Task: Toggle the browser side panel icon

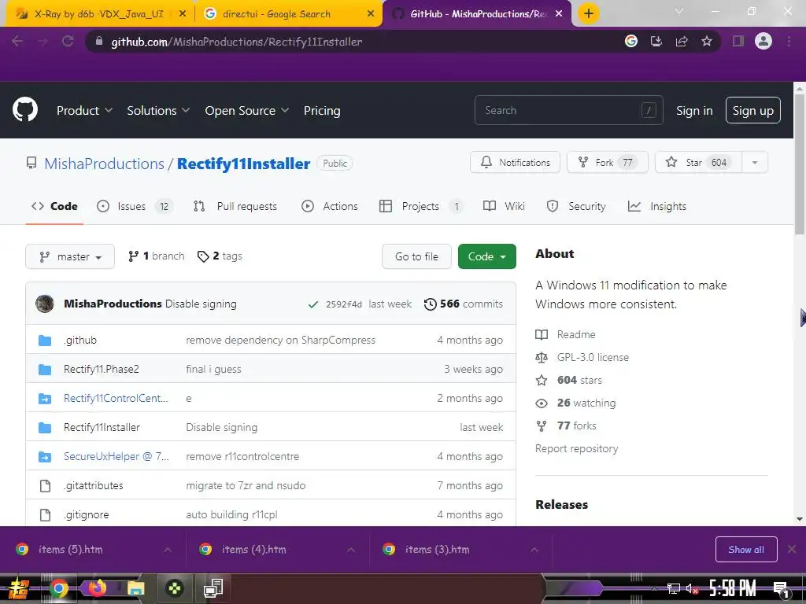Action: click(x=738, y=42)
